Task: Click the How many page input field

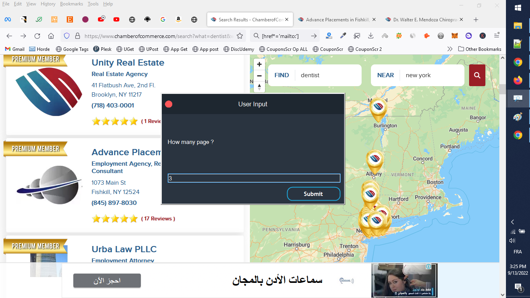Action: pos(254,178)
